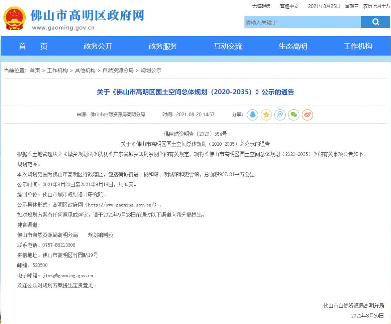Image resolution: width=391 pixels, height=324 pixels.
Task: Click the 佛山市高明区政府网 site title
Action: pos(87,16)
